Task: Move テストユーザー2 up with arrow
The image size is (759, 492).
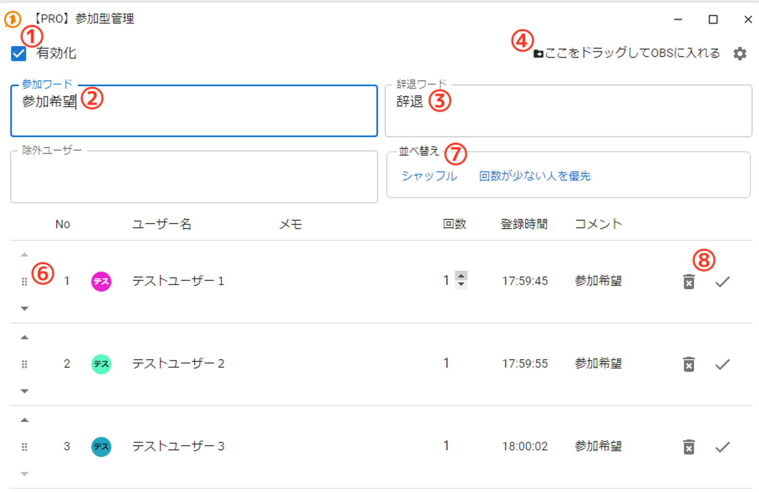Action: pyautogui.click(x=25, y=337)
